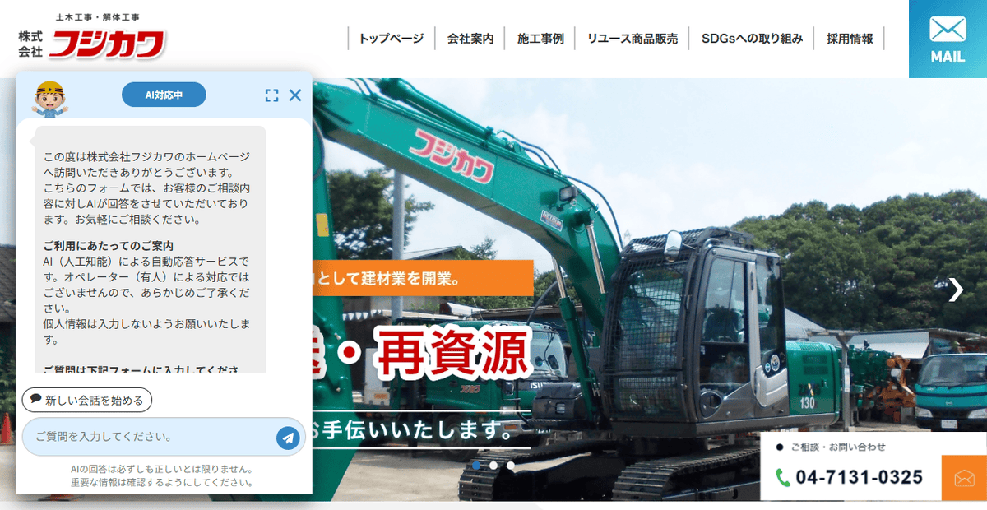Advance the slideshow with right arrow
This screenshot has height=510, width=987.
point(957,290)
